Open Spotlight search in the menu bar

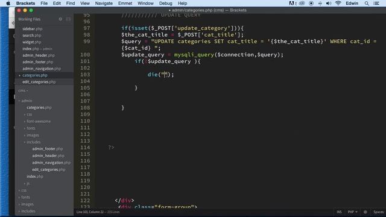tap(367, 3)
